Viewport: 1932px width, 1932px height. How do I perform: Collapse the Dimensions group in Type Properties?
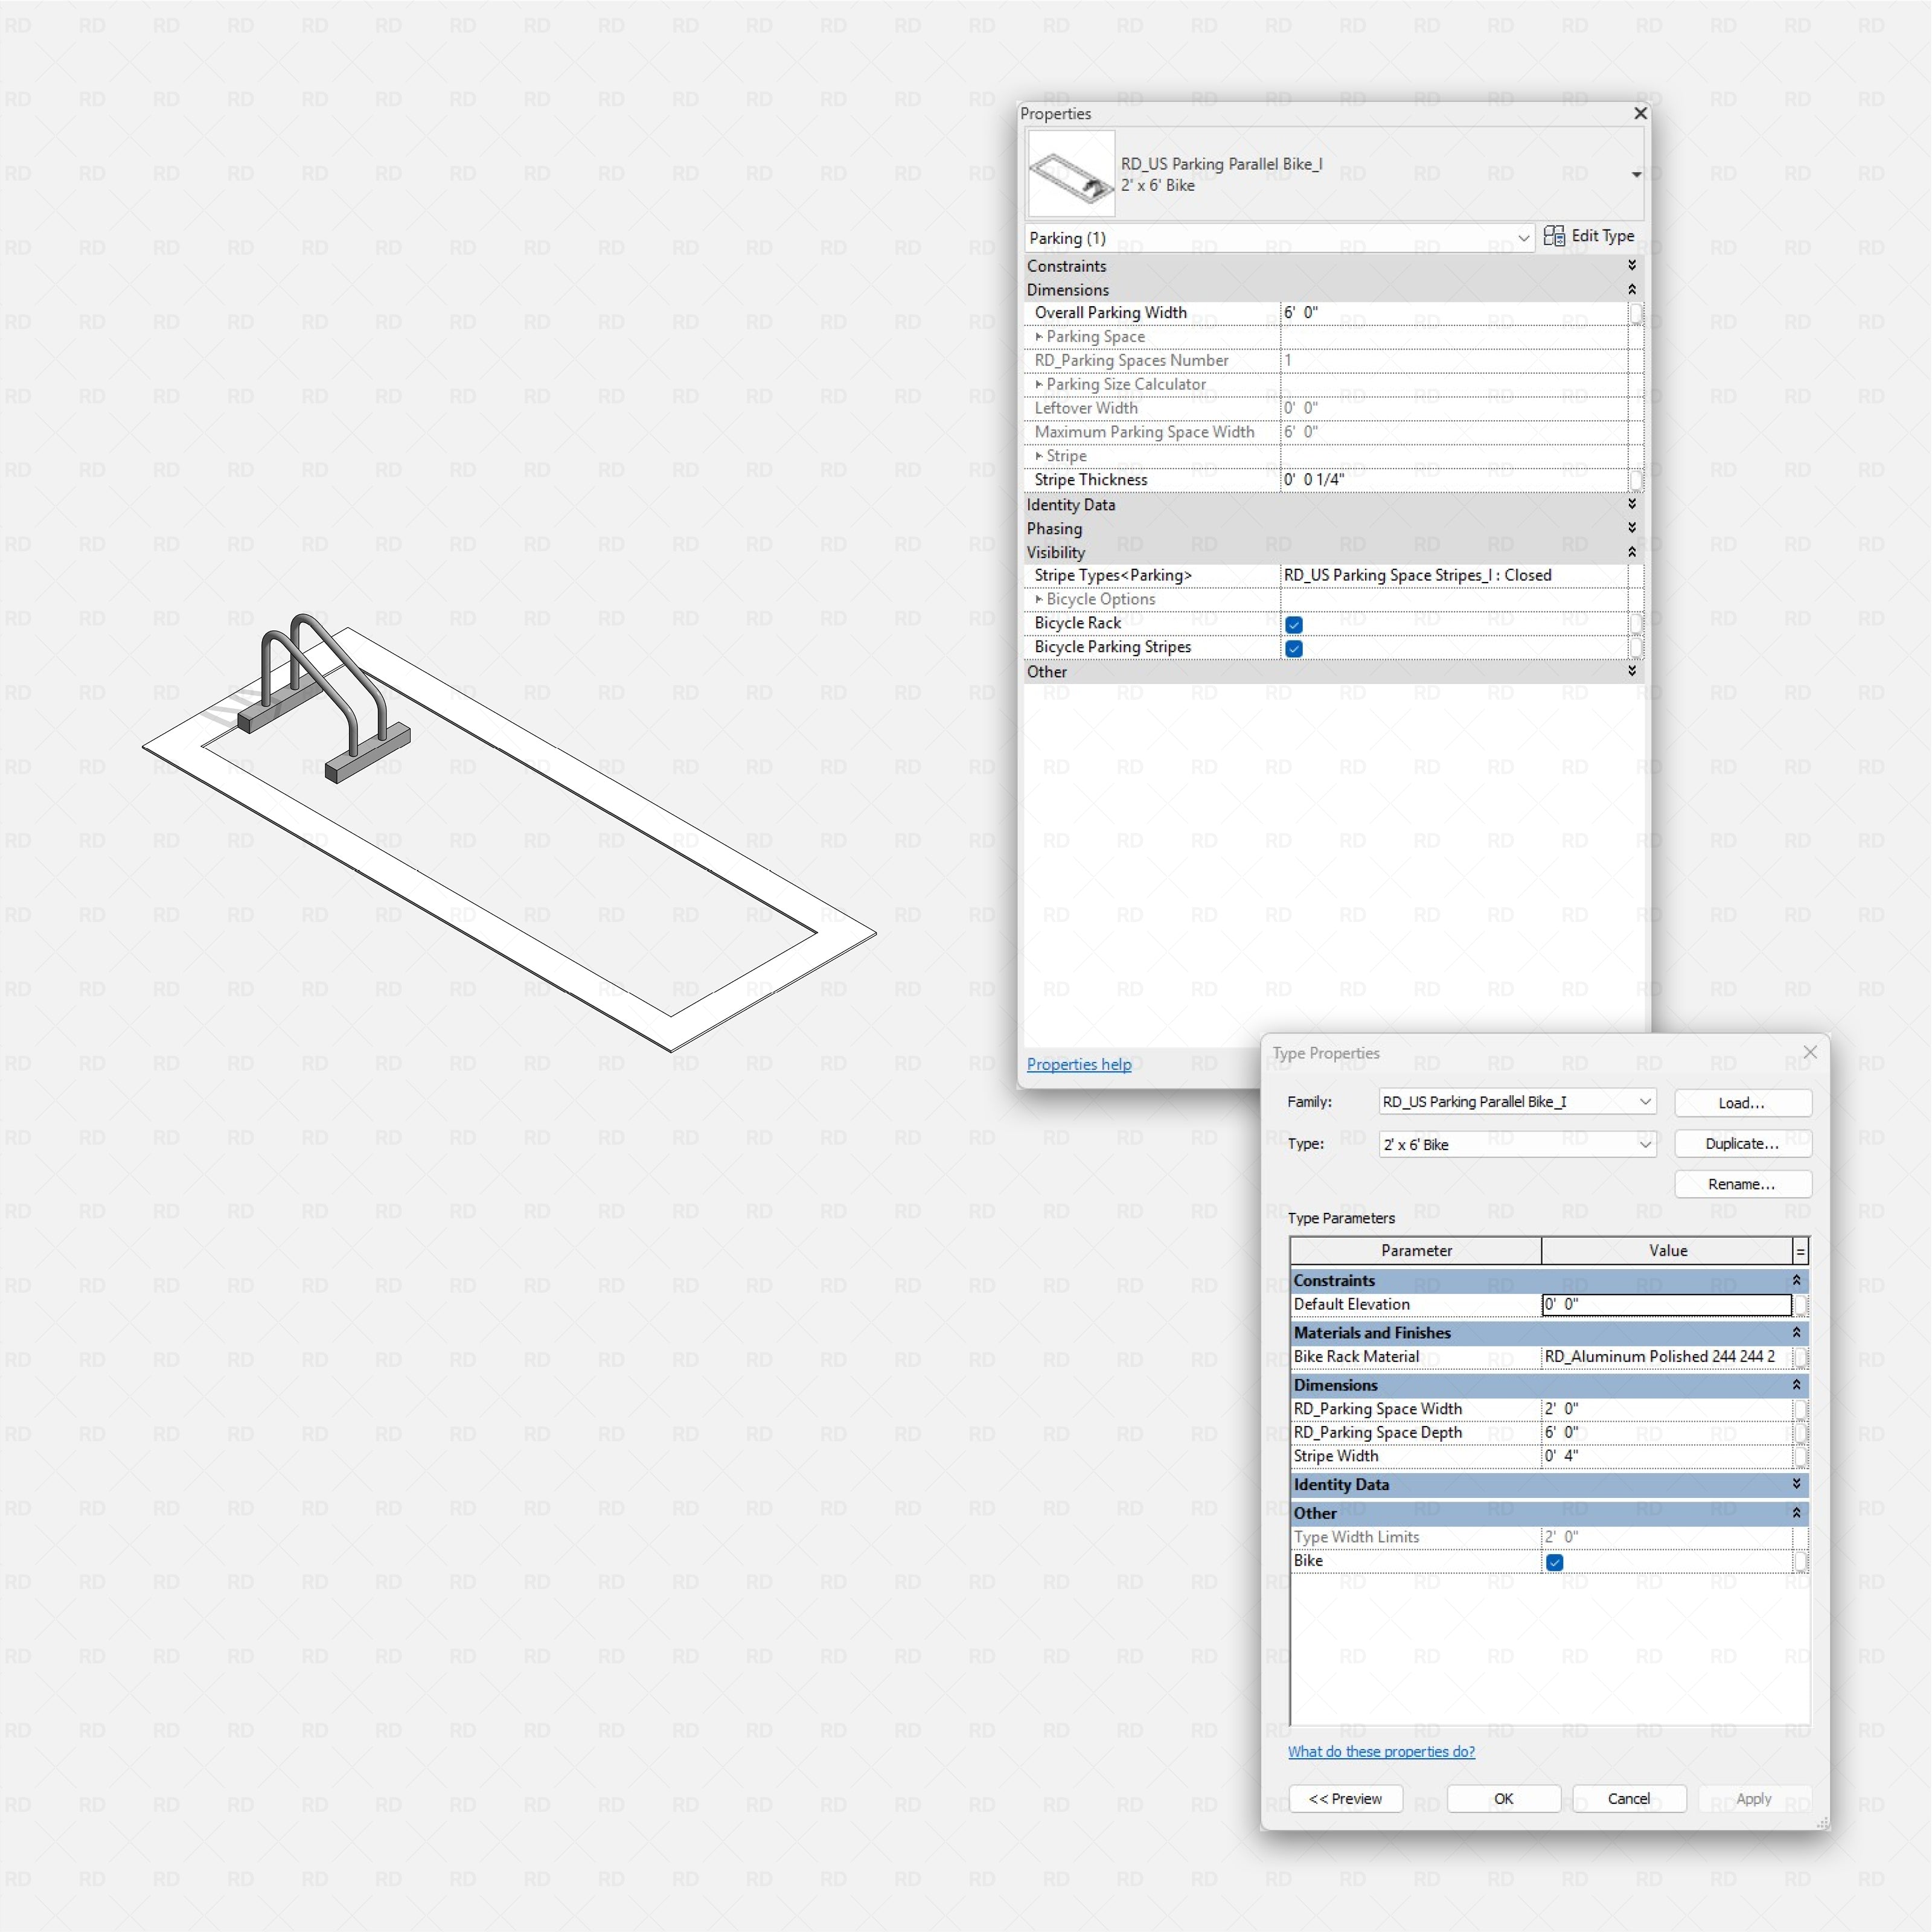pos(1797,1385)
